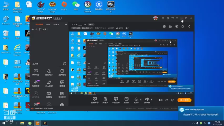The height and width of the screenshot is (126, 224).
Task: Click the layout window icon left of the bell
Action: tap(177, 27)
